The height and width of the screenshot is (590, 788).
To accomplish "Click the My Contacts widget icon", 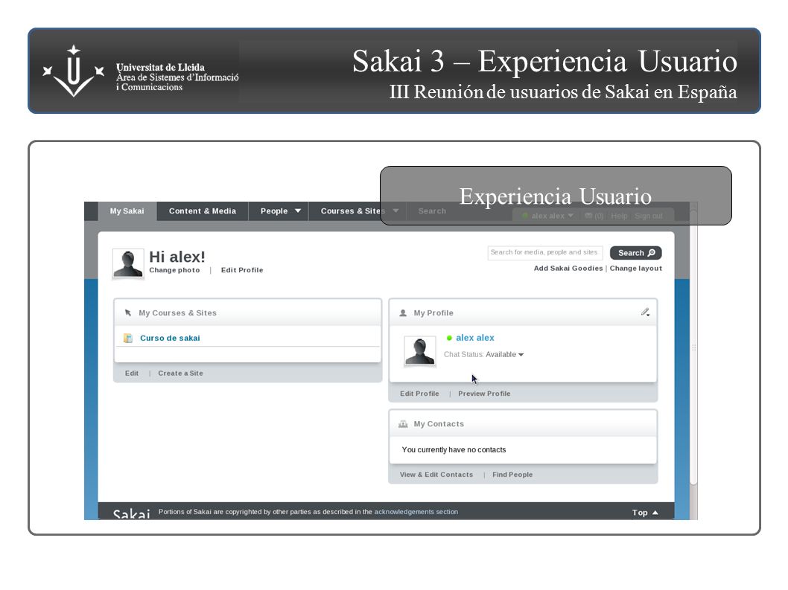I will [x=403, y=424].
